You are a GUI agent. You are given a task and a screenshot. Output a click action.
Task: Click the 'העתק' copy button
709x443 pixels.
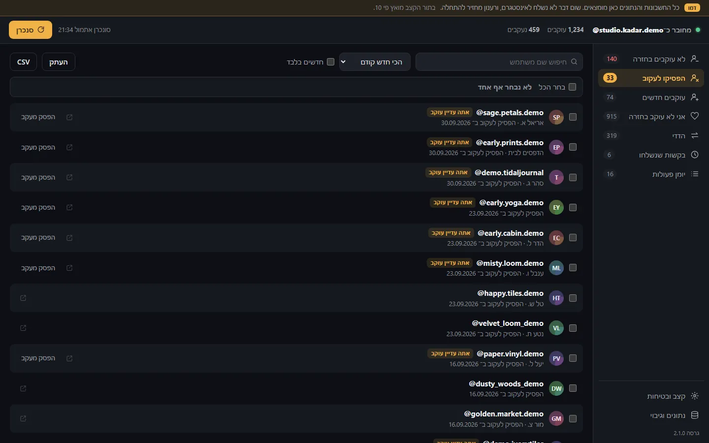click(59, 62)
